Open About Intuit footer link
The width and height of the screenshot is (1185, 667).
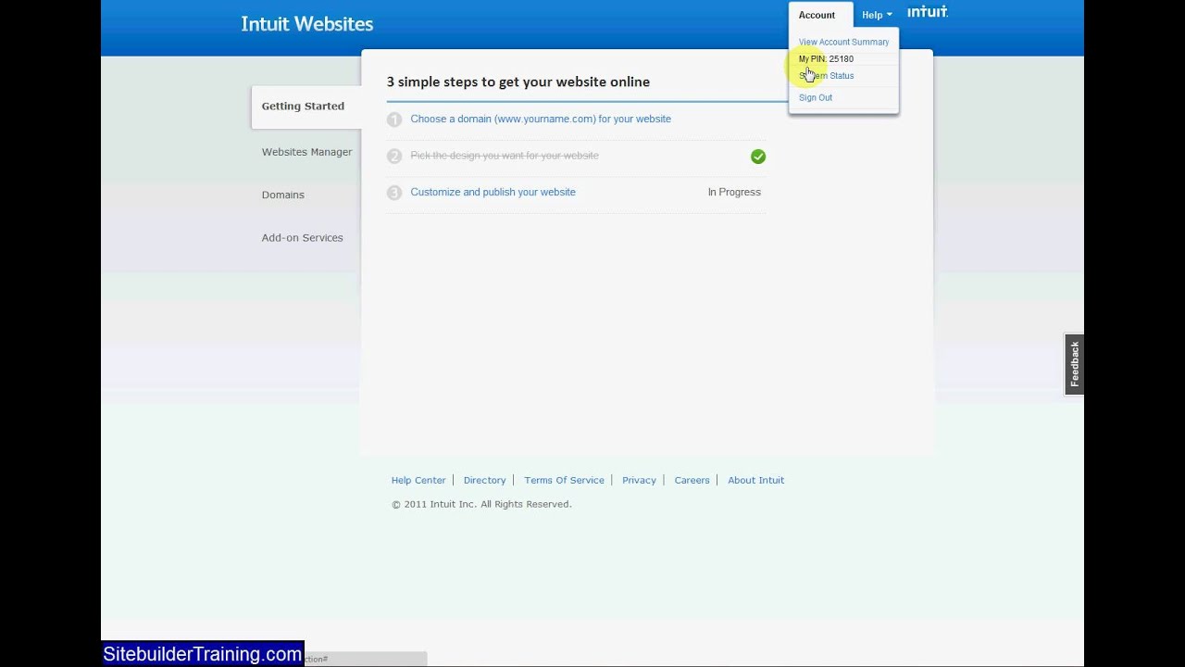pos(755,480)
